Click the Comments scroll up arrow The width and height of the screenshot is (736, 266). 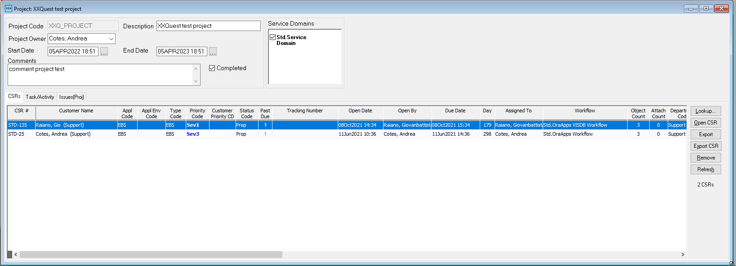click(x=196, y=69)
